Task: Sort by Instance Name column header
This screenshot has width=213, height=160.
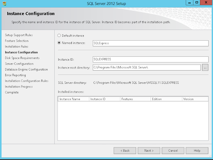Action: coord(74,99)
